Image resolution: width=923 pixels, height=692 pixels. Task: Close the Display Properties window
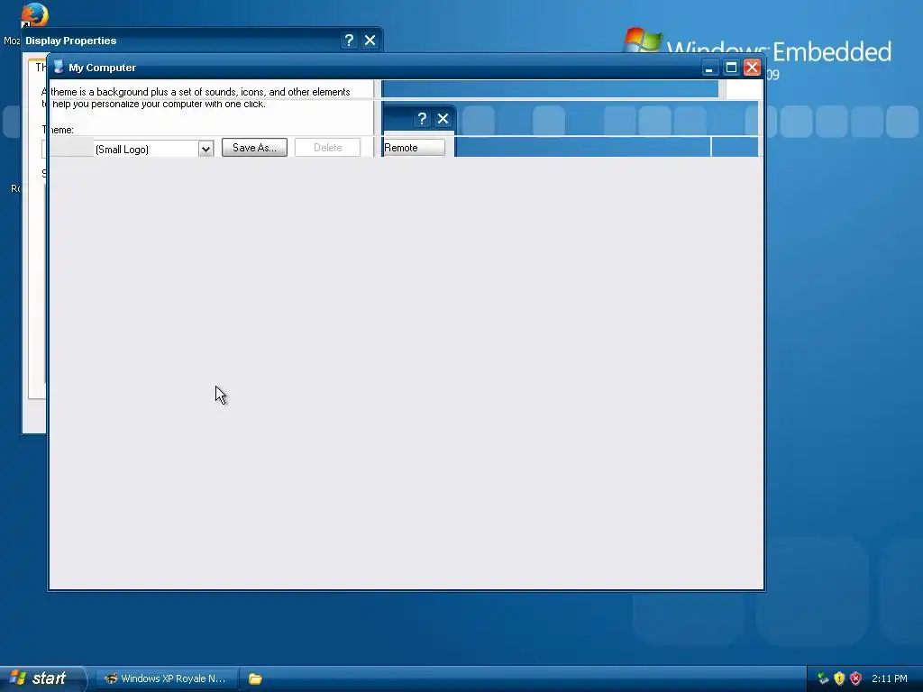(370, 40)
